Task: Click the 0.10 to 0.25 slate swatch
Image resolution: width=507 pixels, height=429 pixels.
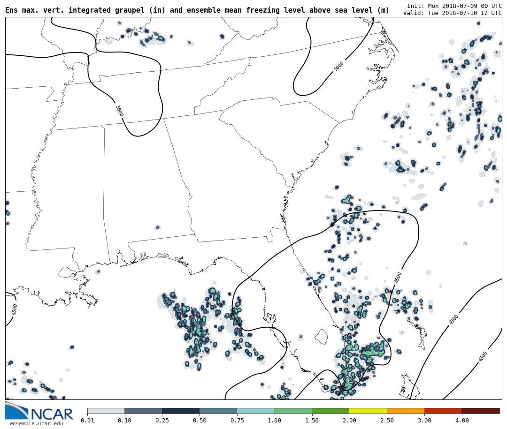Action: click(143, 411)
